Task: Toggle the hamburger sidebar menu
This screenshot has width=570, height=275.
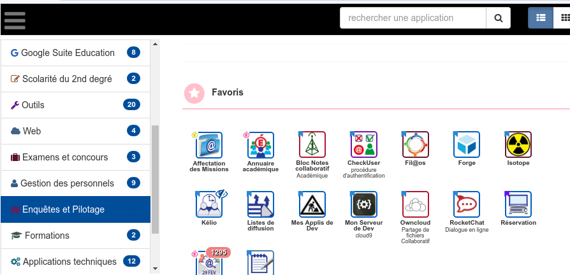Action: pos(15,18)
